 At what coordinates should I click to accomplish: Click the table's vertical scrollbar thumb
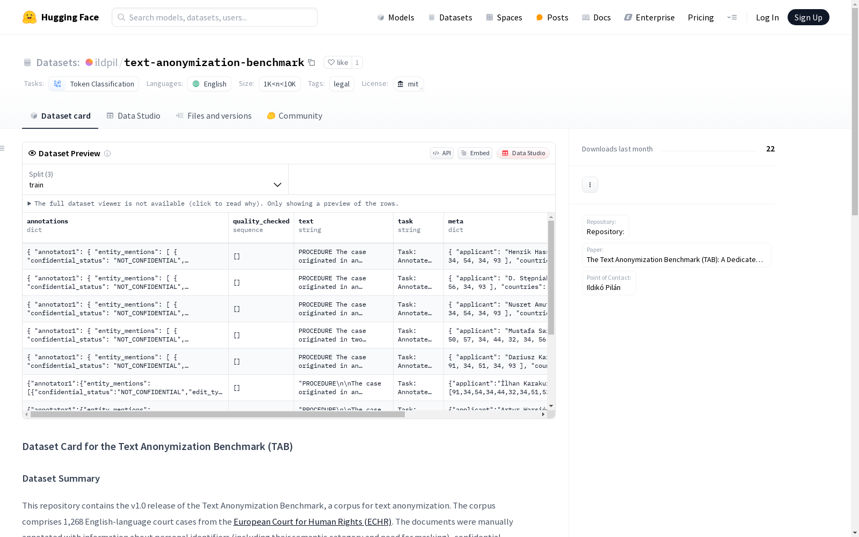tap(551, 277)
